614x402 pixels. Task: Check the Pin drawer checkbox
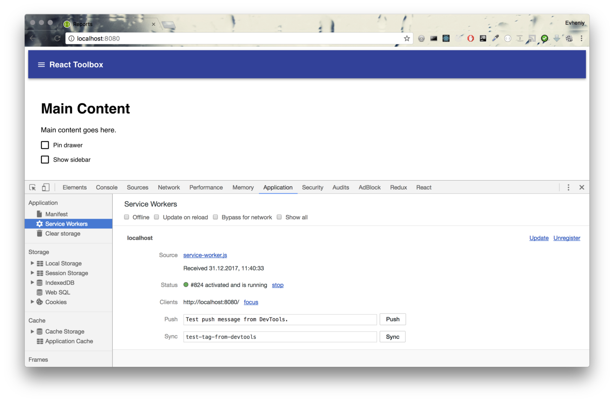pos(45,145)
